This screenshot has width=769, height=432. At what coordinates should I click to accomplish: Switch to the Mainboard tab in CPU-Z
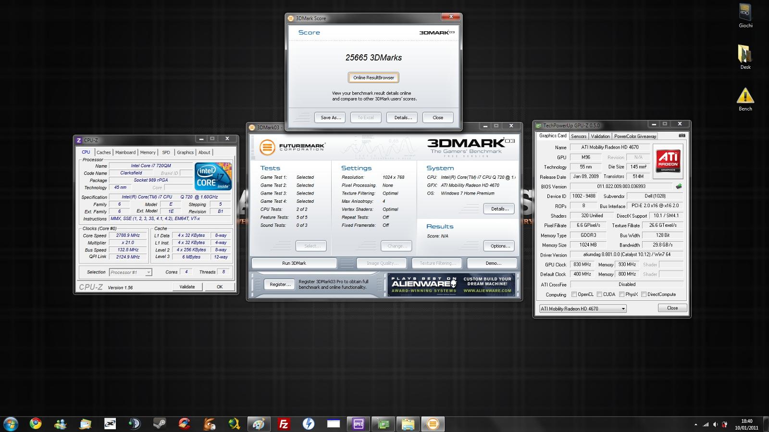point(125,152)
